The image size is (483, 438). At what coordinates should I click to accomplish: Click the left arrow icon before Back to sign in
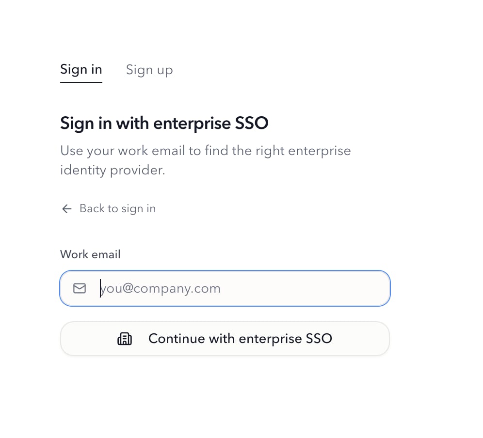(x=67, y=209)
